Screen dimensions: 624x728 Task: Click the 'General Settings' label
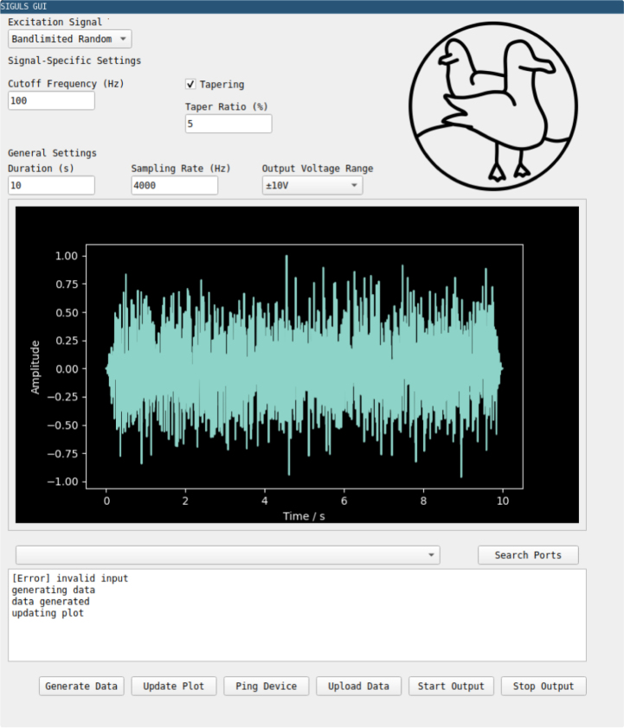coord(52,153)
